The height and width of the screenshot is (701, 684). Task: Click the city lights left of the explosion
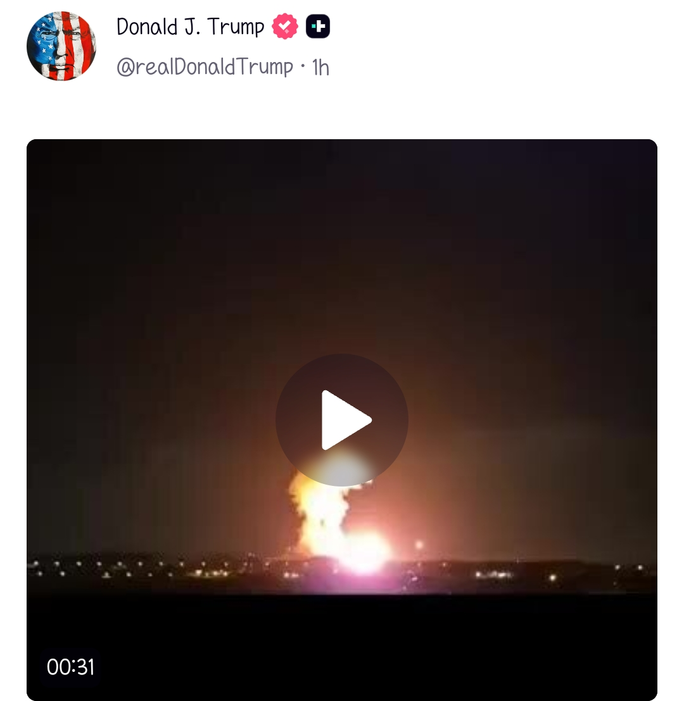click(134, 569)
